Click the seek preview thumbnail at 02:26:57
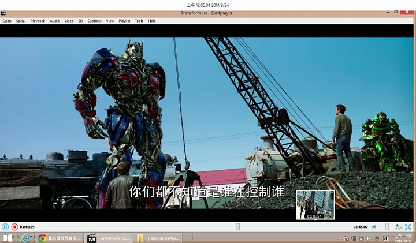The image size is (416, 243). [x=315, y=204]
